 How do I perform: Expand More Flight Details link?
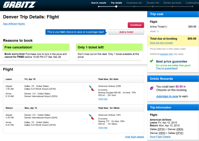click(x=160, y=137)
